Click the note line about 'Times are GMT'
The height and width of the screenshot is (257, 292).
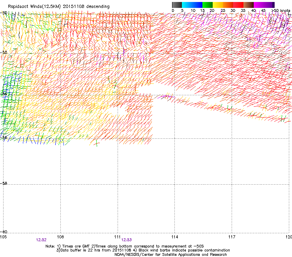point(125,246)
